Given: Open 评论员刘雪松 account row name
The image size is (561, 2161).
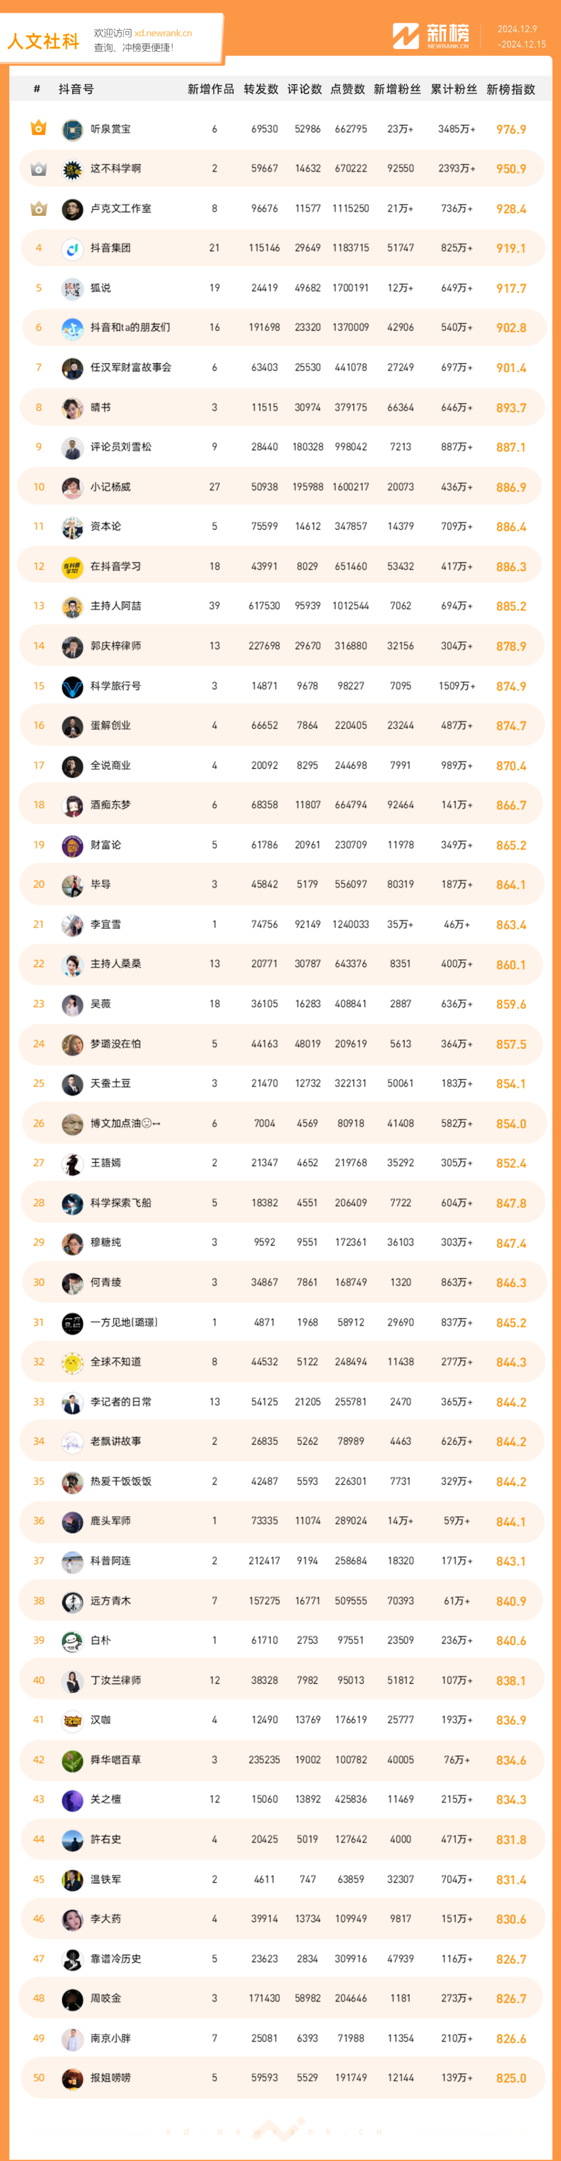Looking at the screenshot, I should (x=121, y=447).
